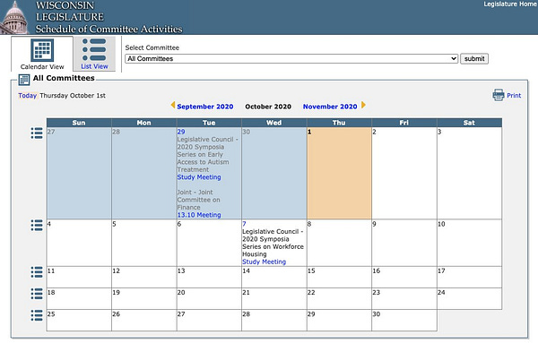Open list icon for week of the 27th
Image resolution: width=538 pixels, height=343 pixels.
[x=37, y=133]
